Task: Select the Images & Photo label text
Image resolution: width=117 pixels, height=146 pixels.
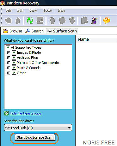Action: tap(29, 52)
